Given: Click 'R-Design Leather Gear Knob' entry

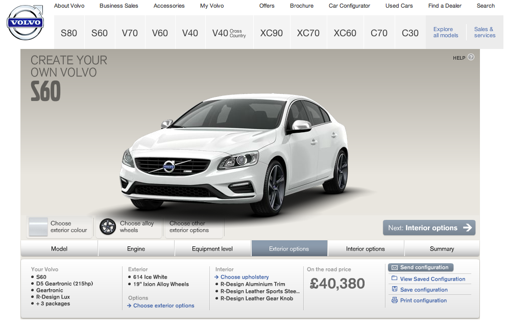Looking at the screenshot, I should pos(257,298).
